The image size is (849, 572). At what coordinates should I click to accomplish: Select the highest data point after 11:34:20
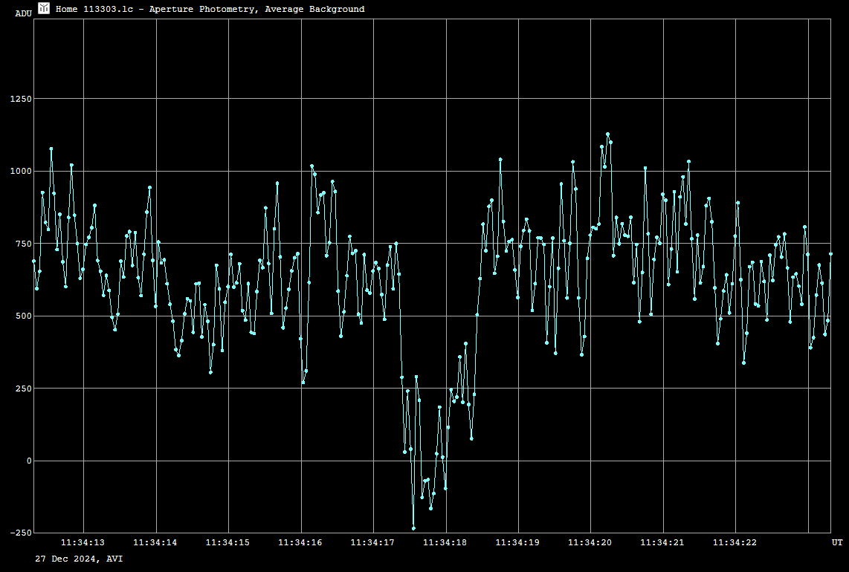click(607, 134)
